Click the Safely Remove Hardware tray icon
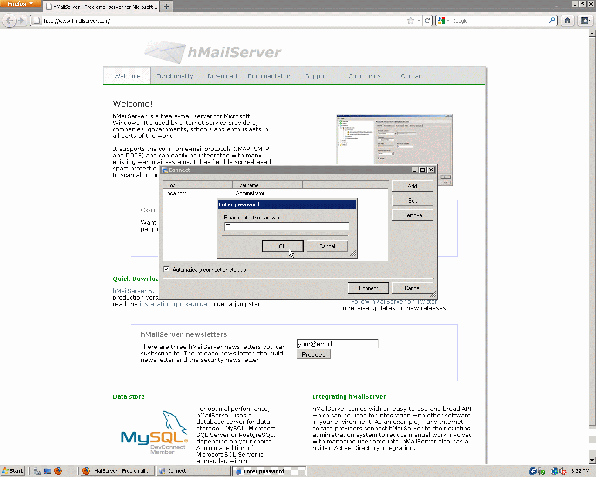Image resolution: width=596 pixels, height=477 pixels. click(x=542, y=471)
